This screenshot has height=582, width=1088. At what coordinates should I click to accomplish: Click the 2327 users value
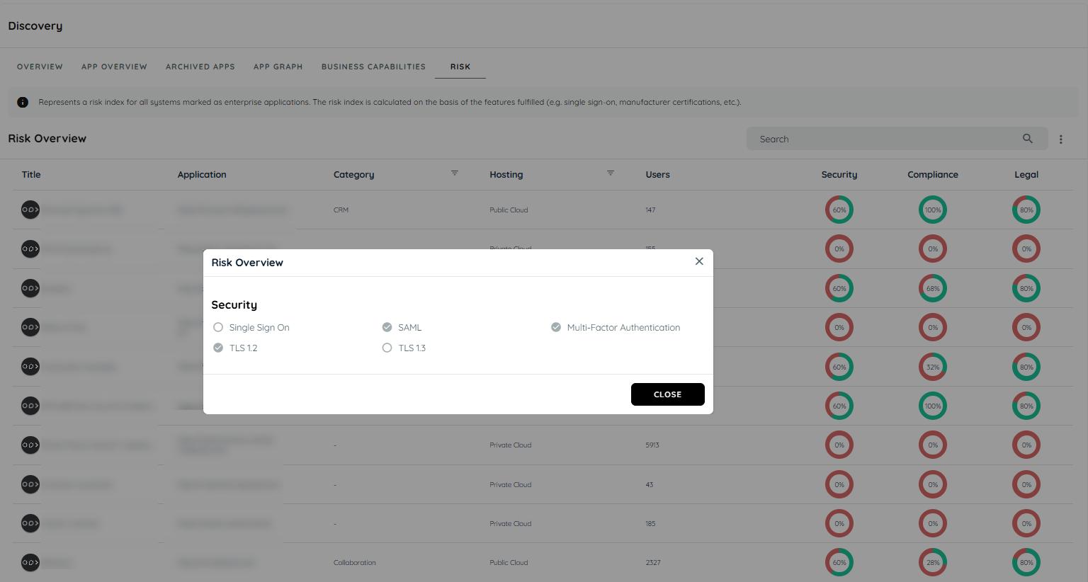(653, 563)
